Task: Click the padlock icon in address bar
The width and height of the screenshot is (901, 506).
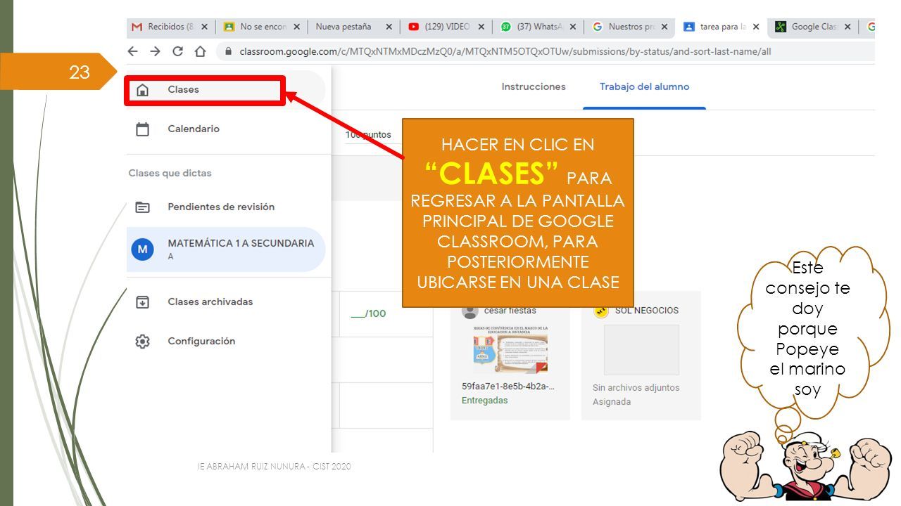Action: coord(228,52)
